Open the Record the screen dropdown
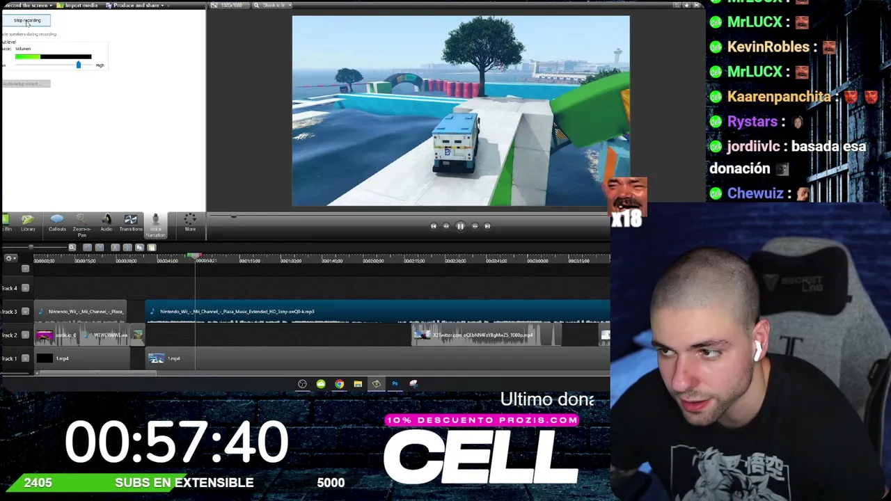The width and height of the screenshot is (891, 501). [27, 6]
